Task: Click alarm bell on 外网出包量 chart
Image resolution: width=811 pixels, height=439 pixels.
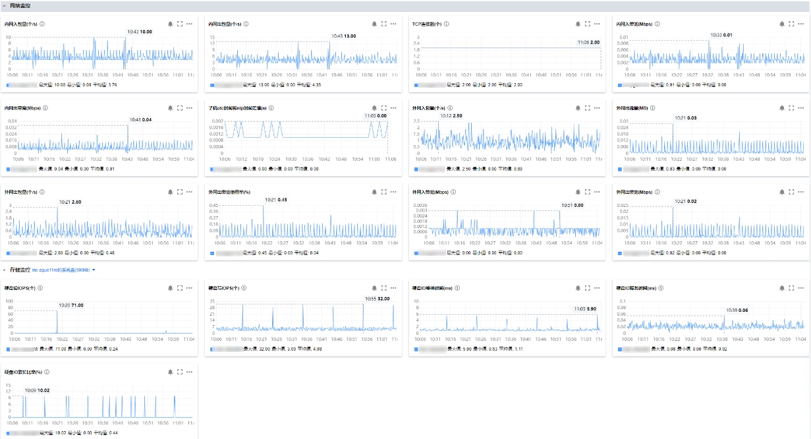Action: [171, 192]
